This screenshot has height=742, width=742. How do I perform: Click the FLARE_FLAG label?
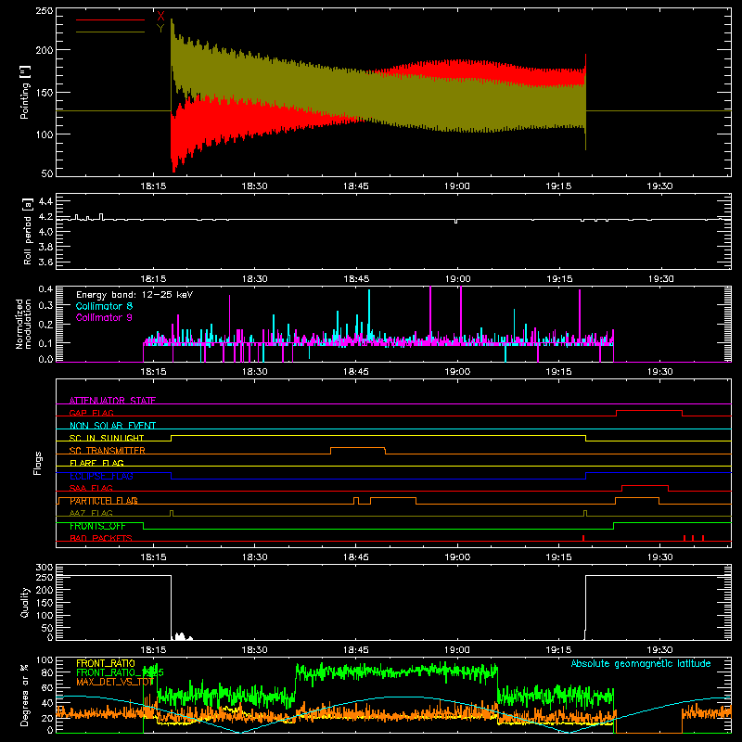pos(96,463)
